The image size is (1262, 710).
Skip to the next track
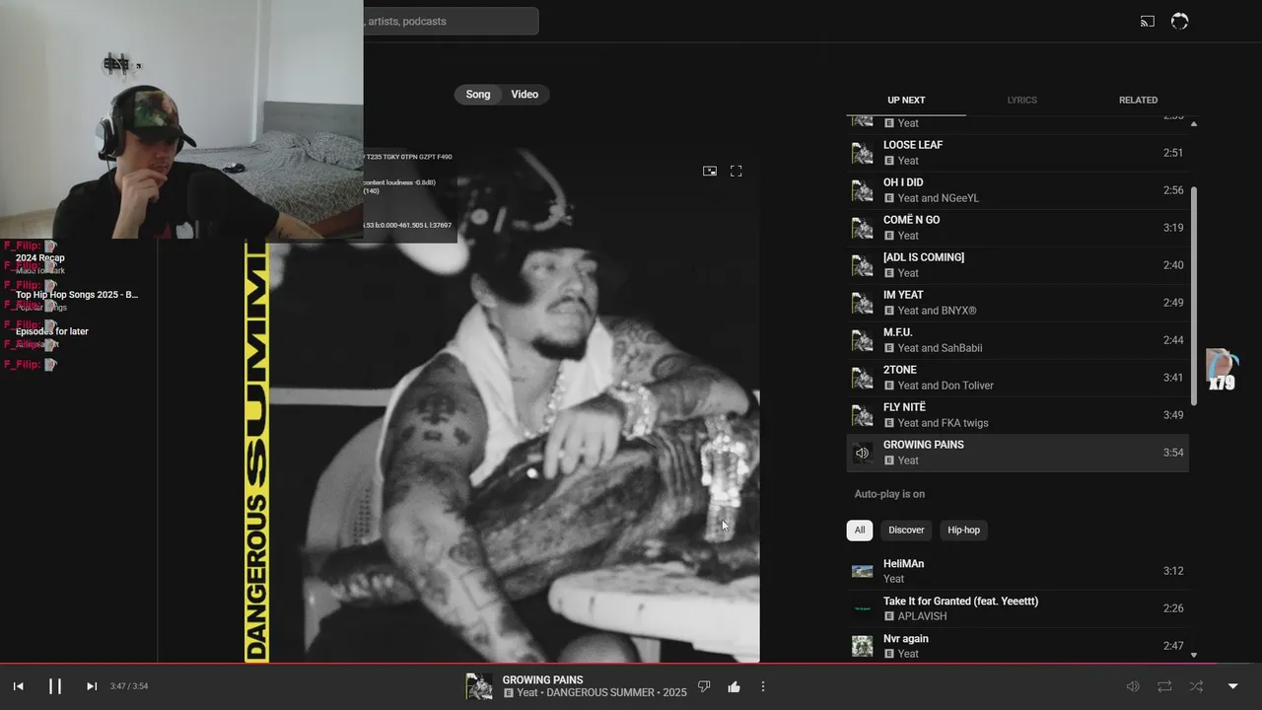click(92, 686)
